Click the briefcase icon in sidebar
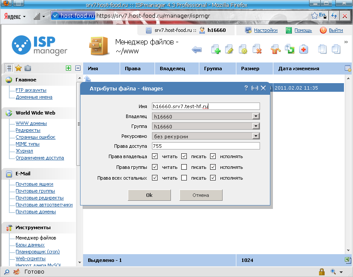This screenshot has width=353, height=277. [x=28, y=68]
